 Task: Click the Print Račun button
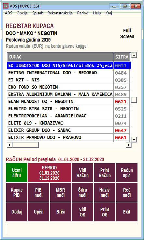(x=105, y=173)
